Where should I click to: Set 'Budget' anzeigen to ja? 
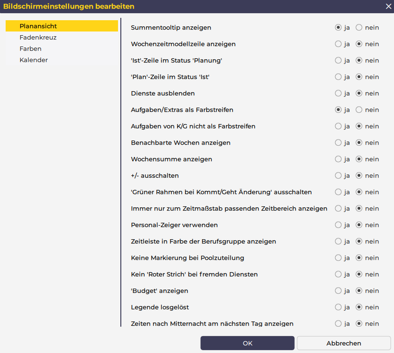pos(338,291)
